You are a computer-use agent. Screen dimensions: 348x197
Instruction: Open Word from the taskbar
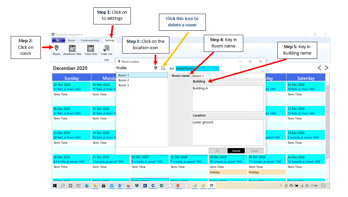[x=154, y=185]
